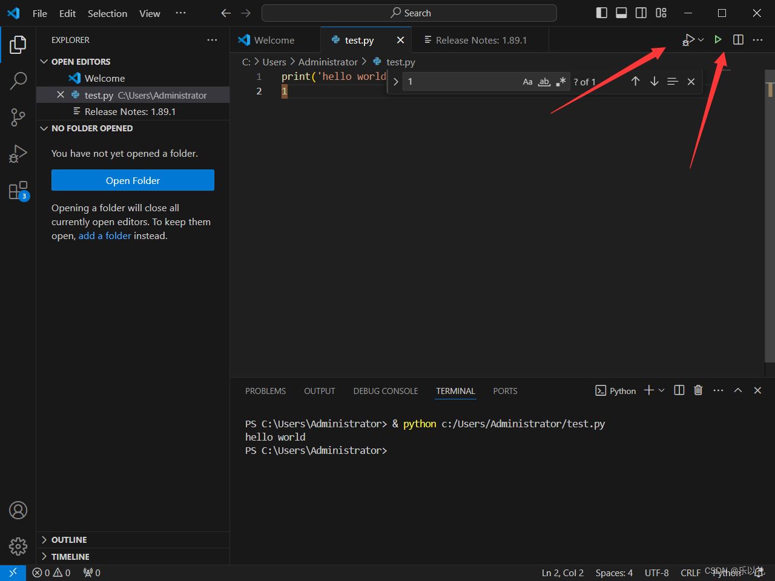Split the editor to the right

(737, 39)
